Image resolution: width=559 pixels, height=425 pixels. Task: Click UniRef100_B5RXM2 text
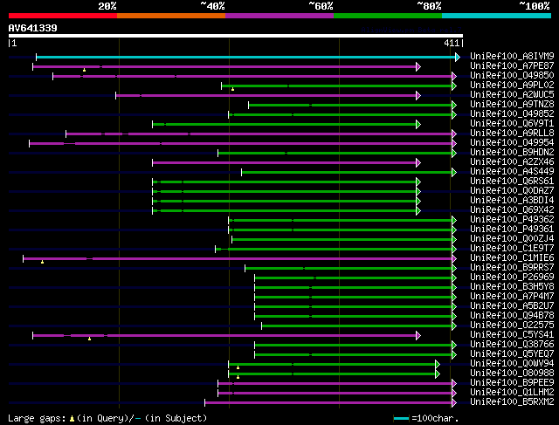(512, 402)
